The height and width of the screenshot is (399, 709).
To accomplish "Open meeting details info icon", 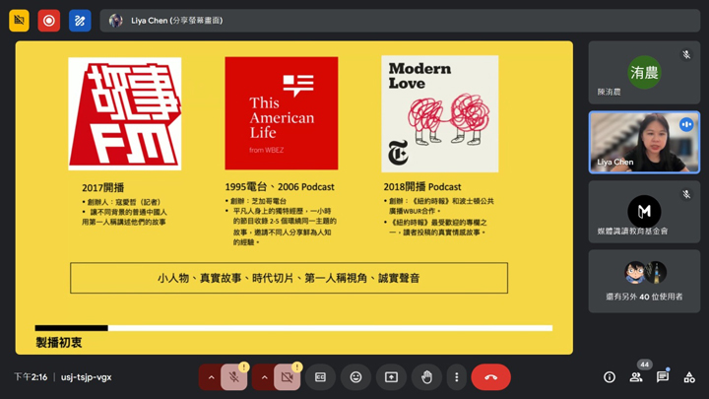I will coord(610,376).
